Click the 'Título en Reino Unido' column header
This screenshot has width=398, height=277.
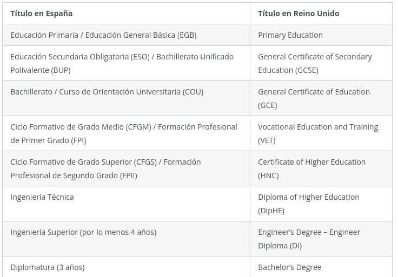click(298, 13)
